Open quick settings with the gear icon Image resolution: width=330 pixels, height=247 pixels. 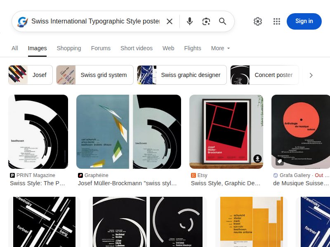pyautogui.click(x=258, y=21)
